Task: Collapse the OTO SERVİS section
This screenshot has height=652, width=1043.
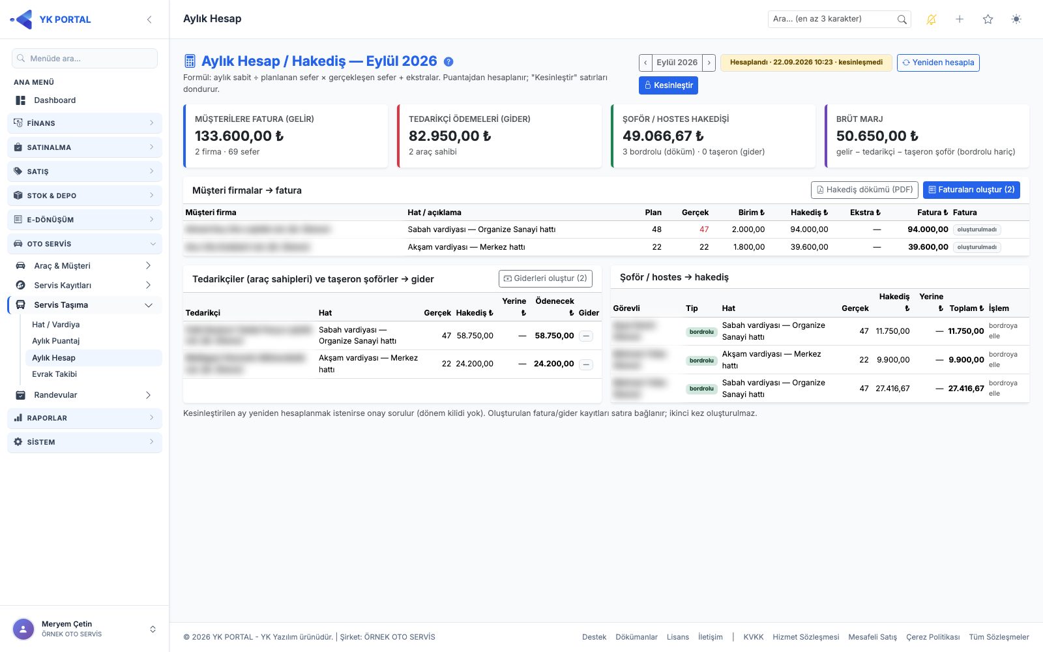Action: [x=85, y=244]
